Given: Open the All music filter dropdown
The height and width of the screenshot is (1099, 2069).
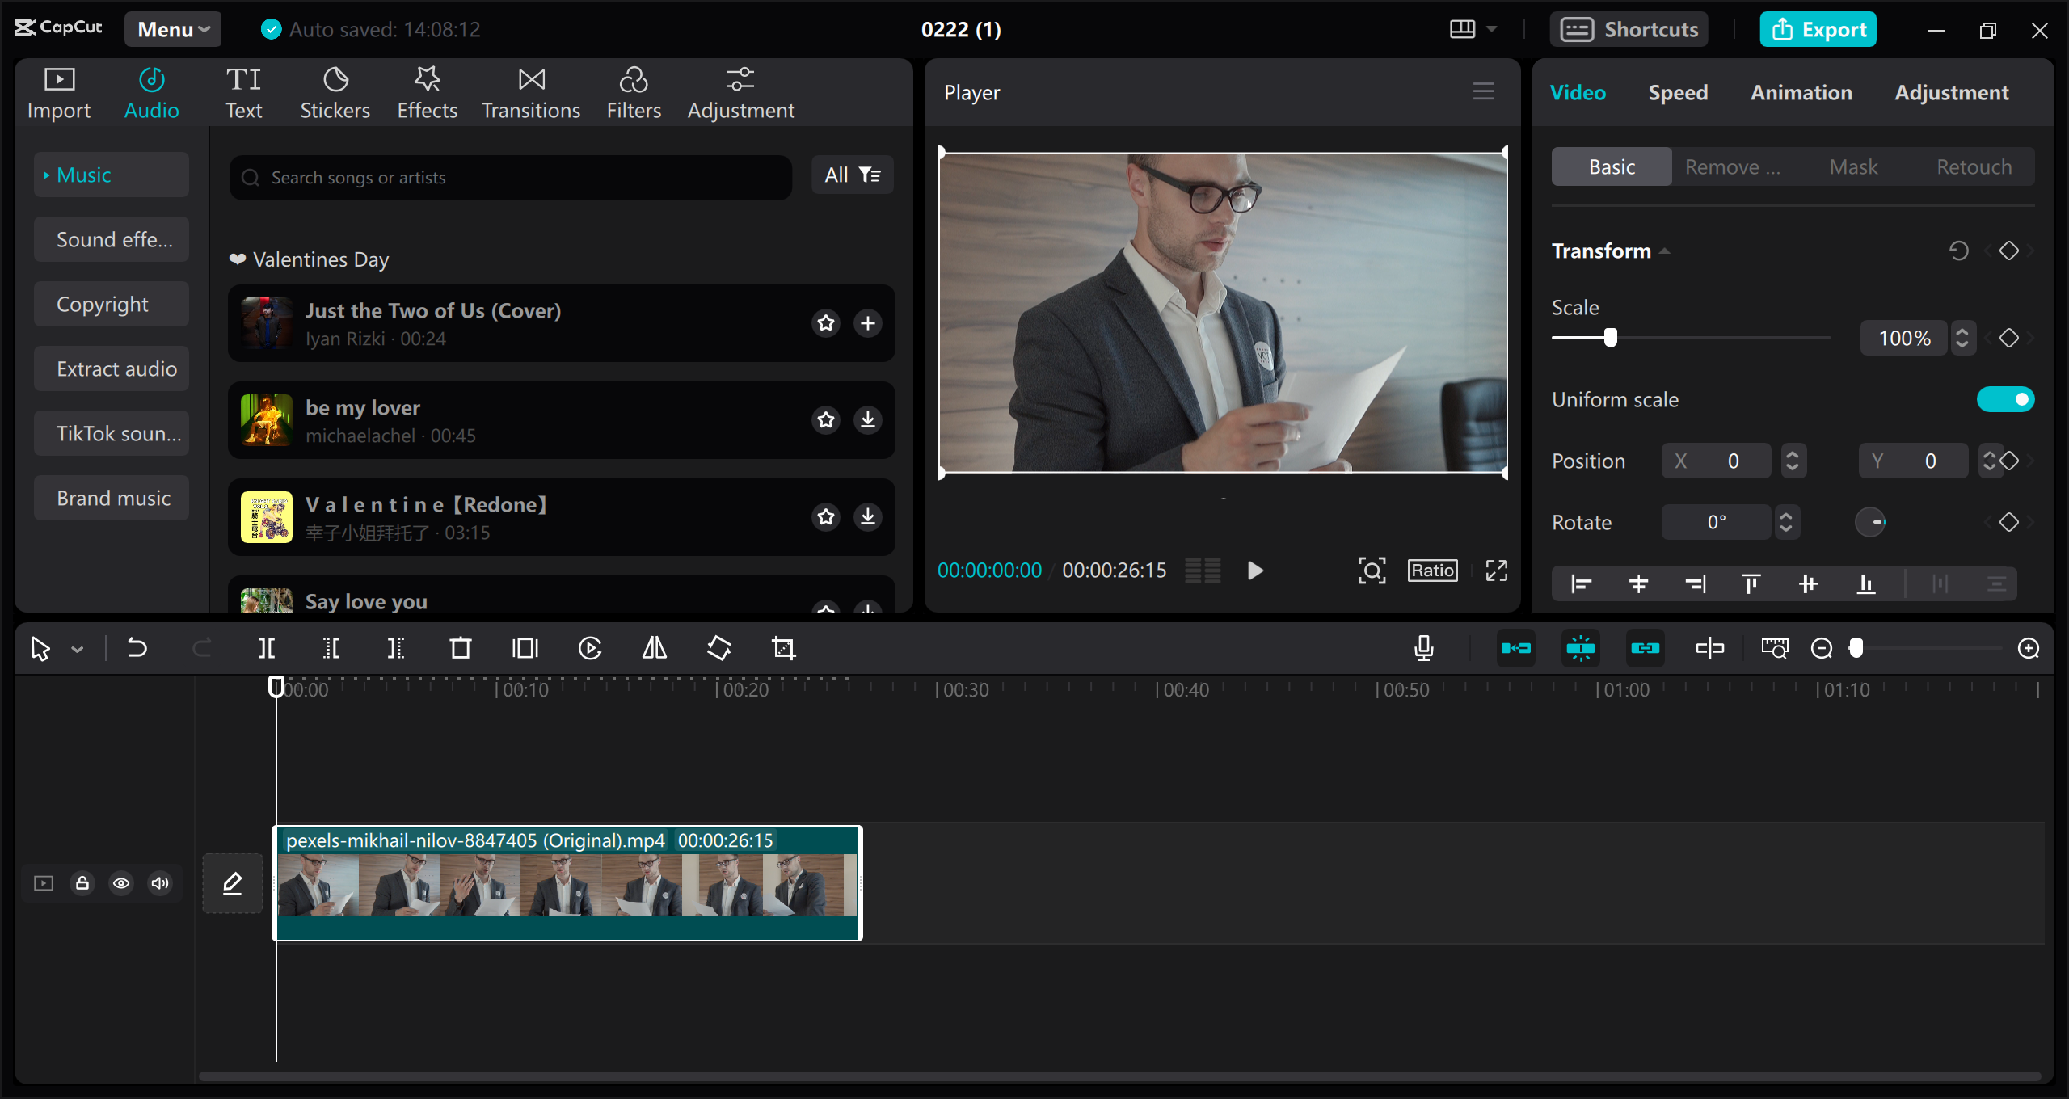Looking at the screenshot, I should coord(851,175).
